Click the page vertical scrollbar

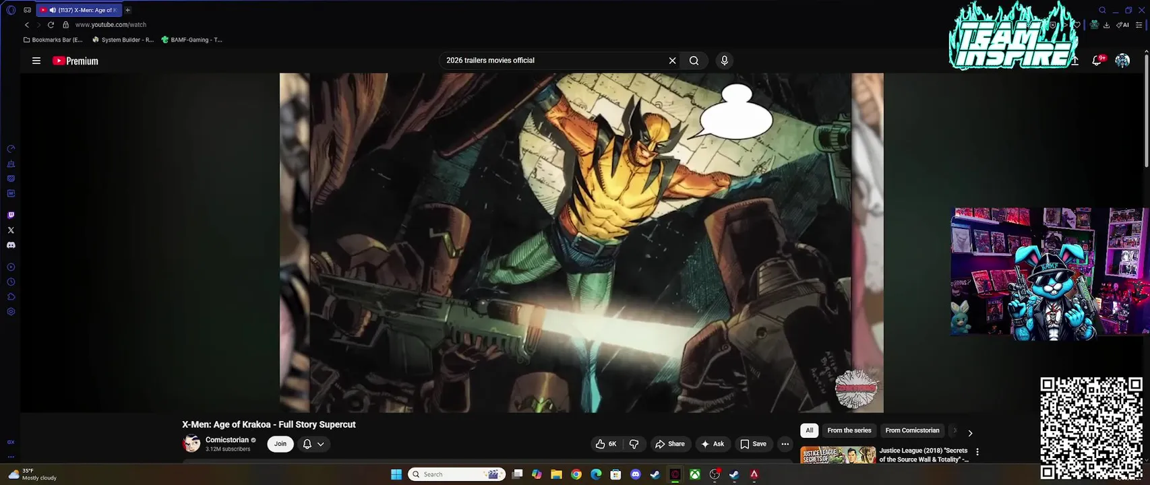point(1147,110)
